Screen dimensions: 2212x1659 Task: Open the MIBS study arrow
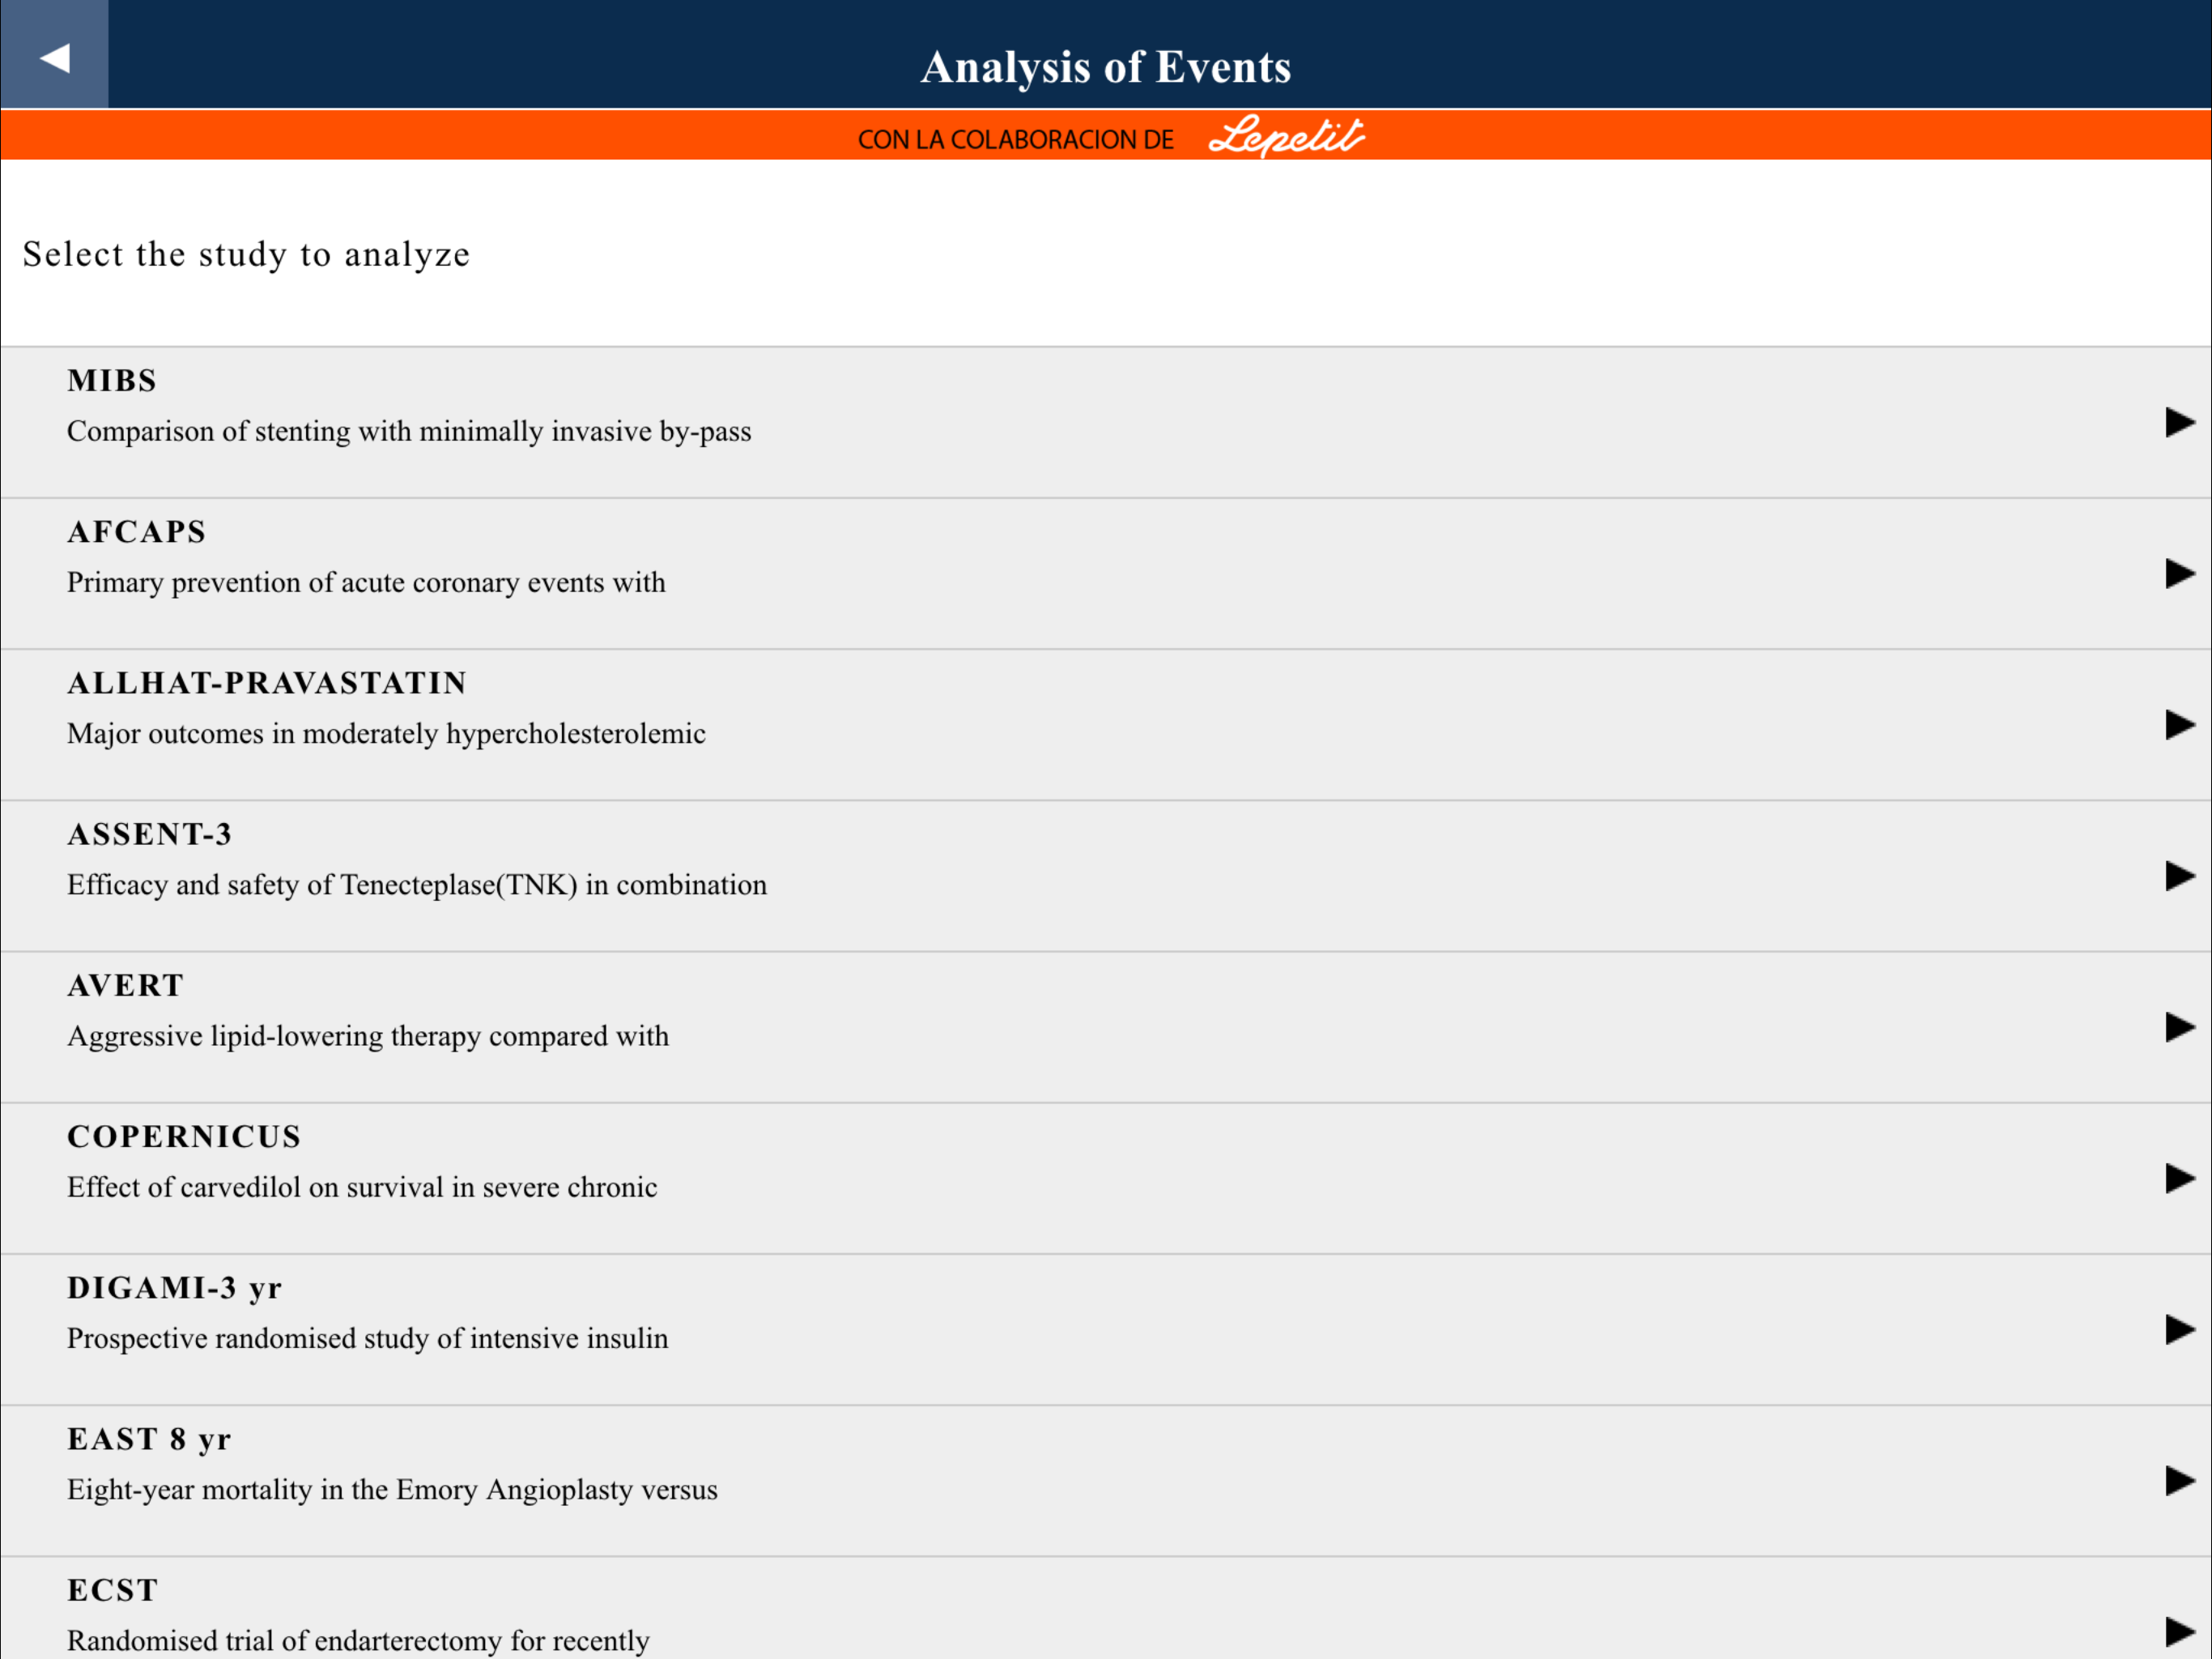pyautogui.click(x=2180, y=422)
